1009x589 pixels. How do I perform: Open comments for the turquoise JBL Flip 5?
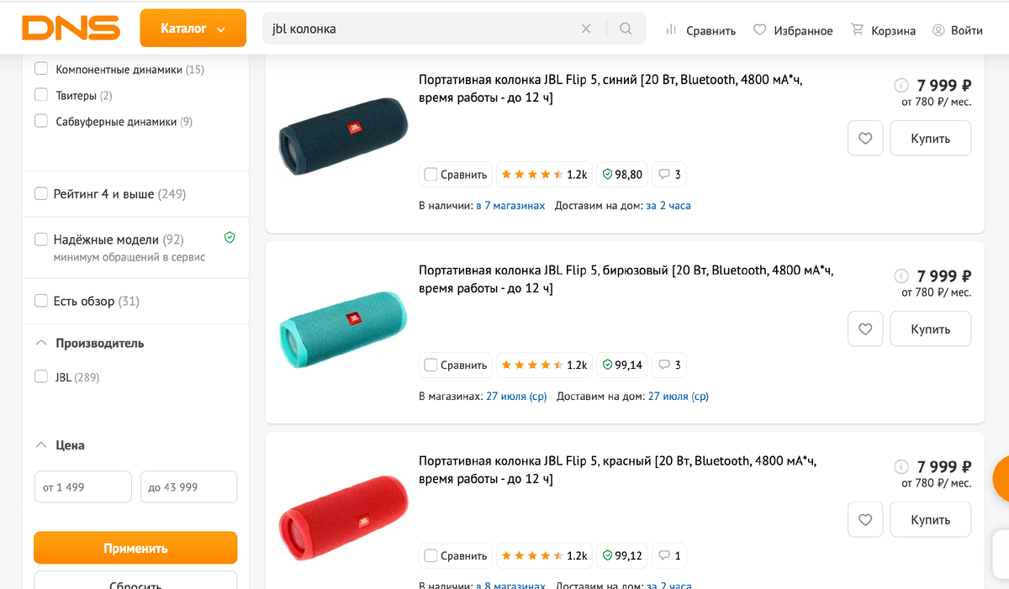pyautogui.click(x=668, y=365)
